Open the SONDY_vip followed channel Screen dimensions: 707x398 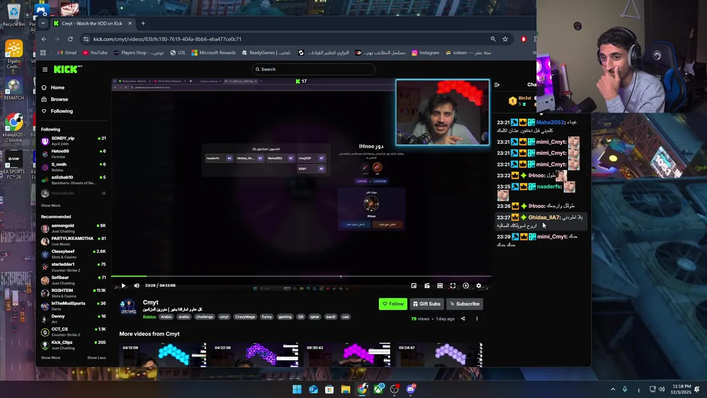73,141
